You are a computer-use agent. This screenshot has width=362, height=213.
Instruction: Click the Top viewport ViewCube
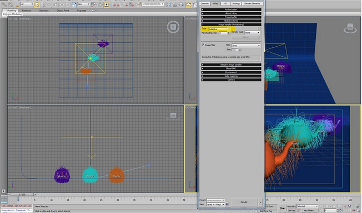[173, 27]
